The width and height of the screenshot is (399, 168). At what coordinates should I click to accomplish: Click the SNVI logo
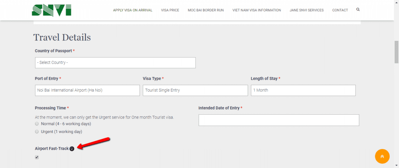pyautogui.click(x=52, y=10)
